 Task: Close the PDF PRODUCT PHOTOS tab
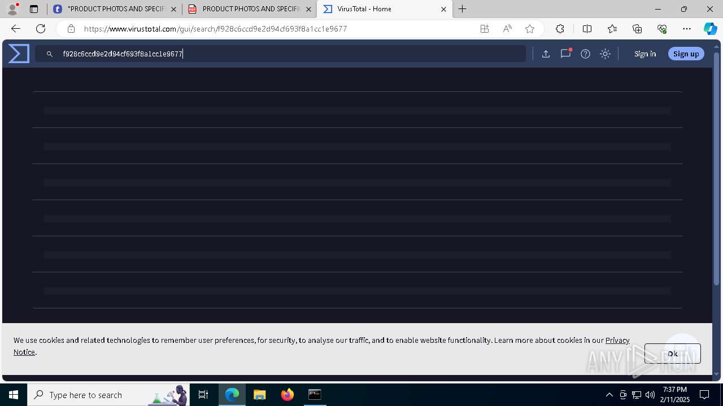point(308,9)
